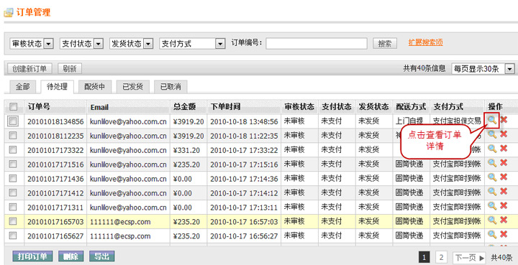
Task: Click the 刷新 button
Action: coord(70,69)
